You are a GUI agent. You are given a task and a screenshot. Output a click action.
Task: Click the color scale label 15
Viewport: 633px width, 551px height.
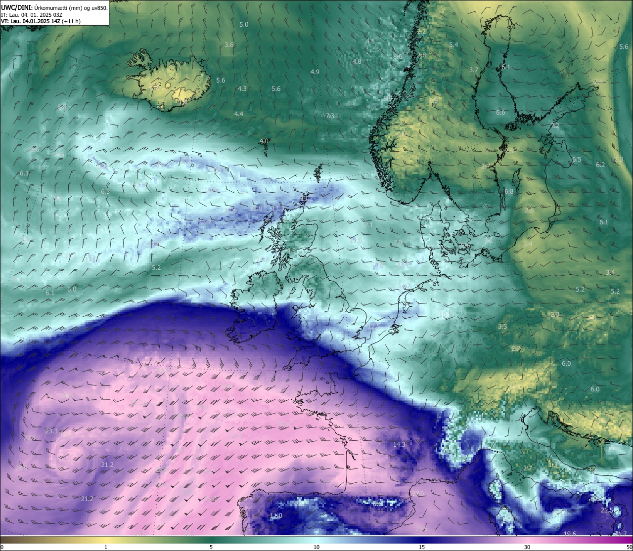coord(422,547)
